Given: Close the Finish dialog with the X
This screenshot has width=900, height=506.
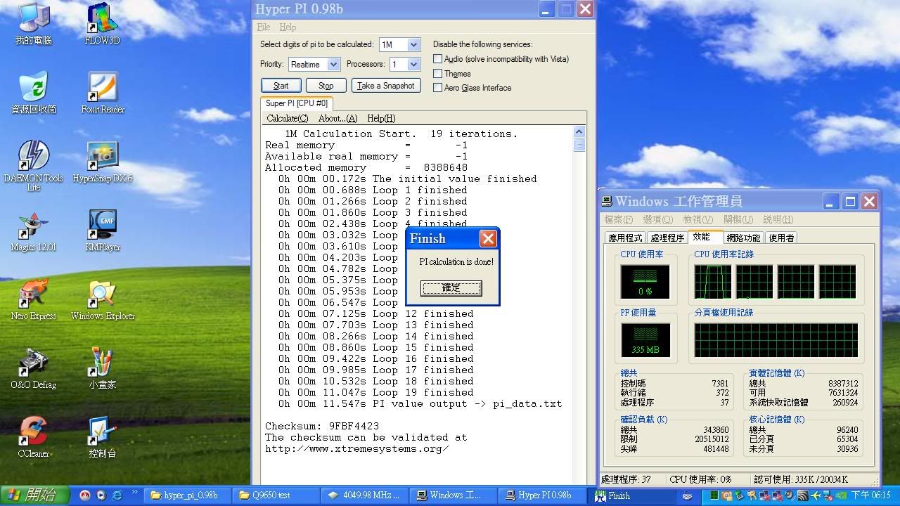Looking at the screenshot, I should [x=488, y=238].
